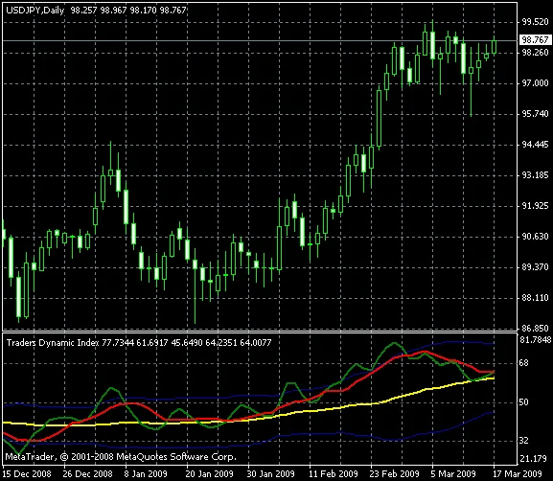Click the 97.000 price axis label
Image resolution: width=553 pixels, height=481 pixels.
point(535,83)
